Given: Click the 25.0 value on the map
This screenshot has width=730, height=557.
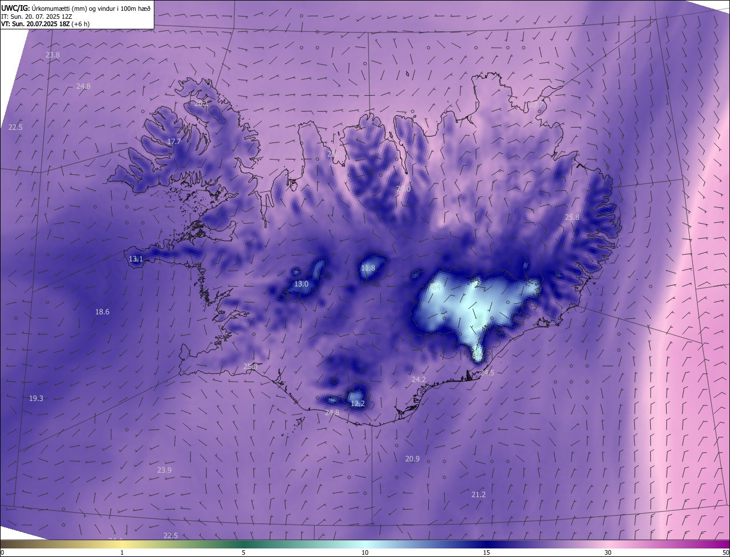Looking at the screenshot, I should point(250,367).
